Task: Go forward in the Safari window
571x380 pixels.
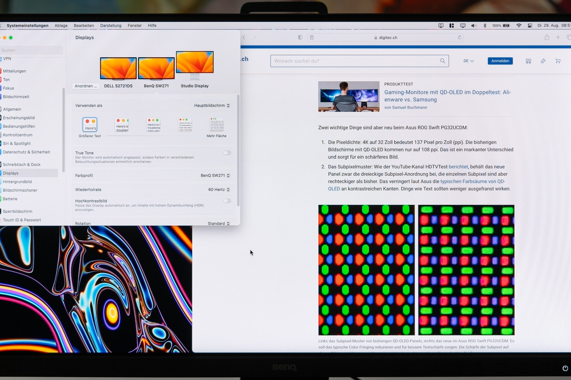Action: 254,37
